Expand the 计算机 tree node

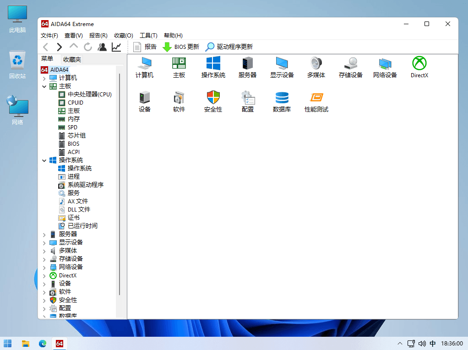click(44, 78)
